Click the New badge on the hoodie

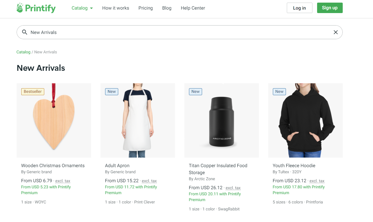[279, 92]
